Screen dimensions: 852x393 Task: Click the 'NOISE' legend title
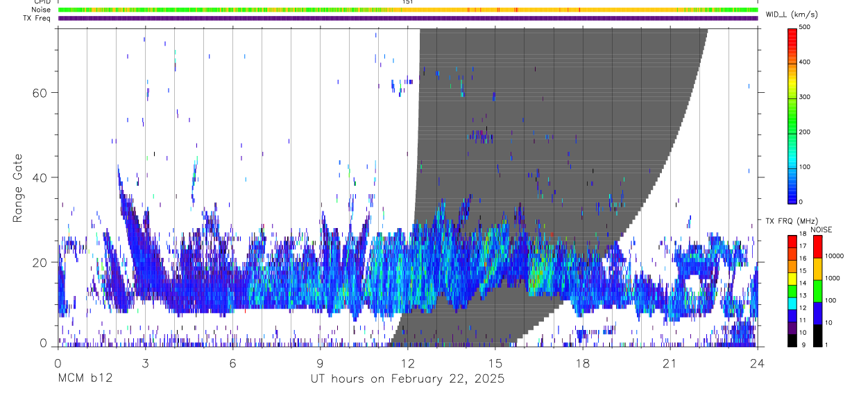coord(821,229)
